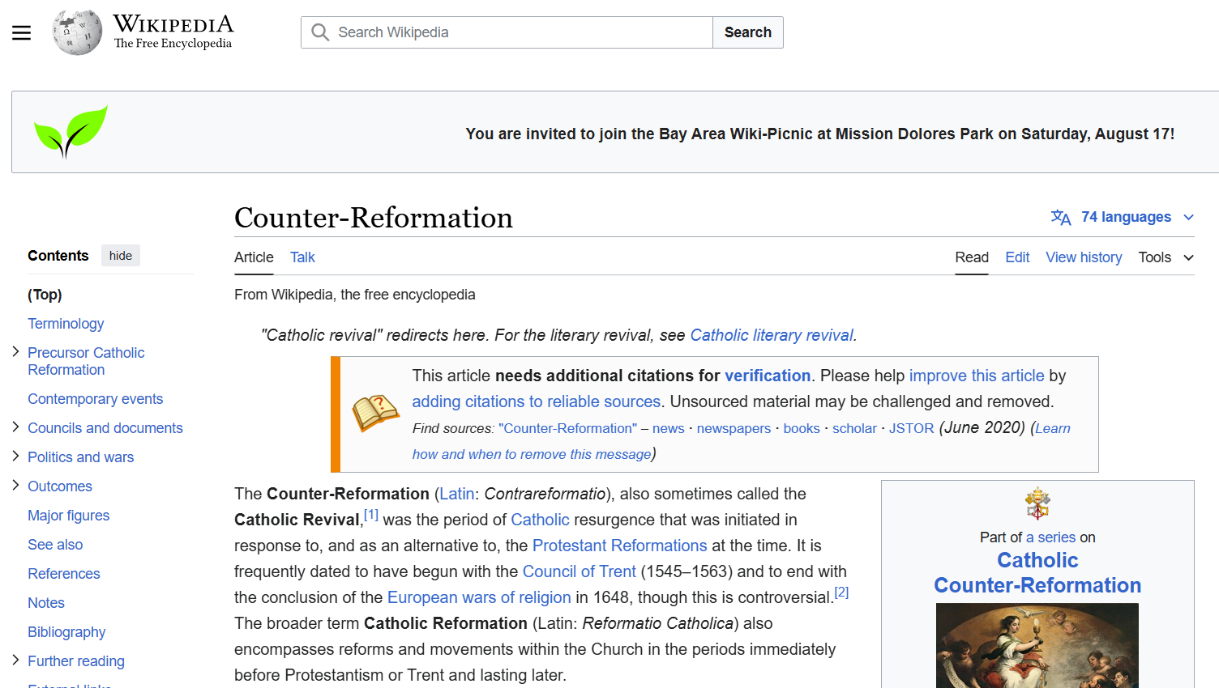Open the Protestant Reformations link
Viewport: 1219px width, 688px height.
[x=620, y=546]
